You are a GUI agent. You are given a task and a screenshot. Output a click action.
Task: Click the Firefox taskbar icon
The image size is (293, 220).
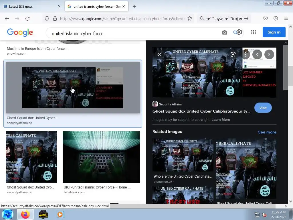click(x=25, y=214)
